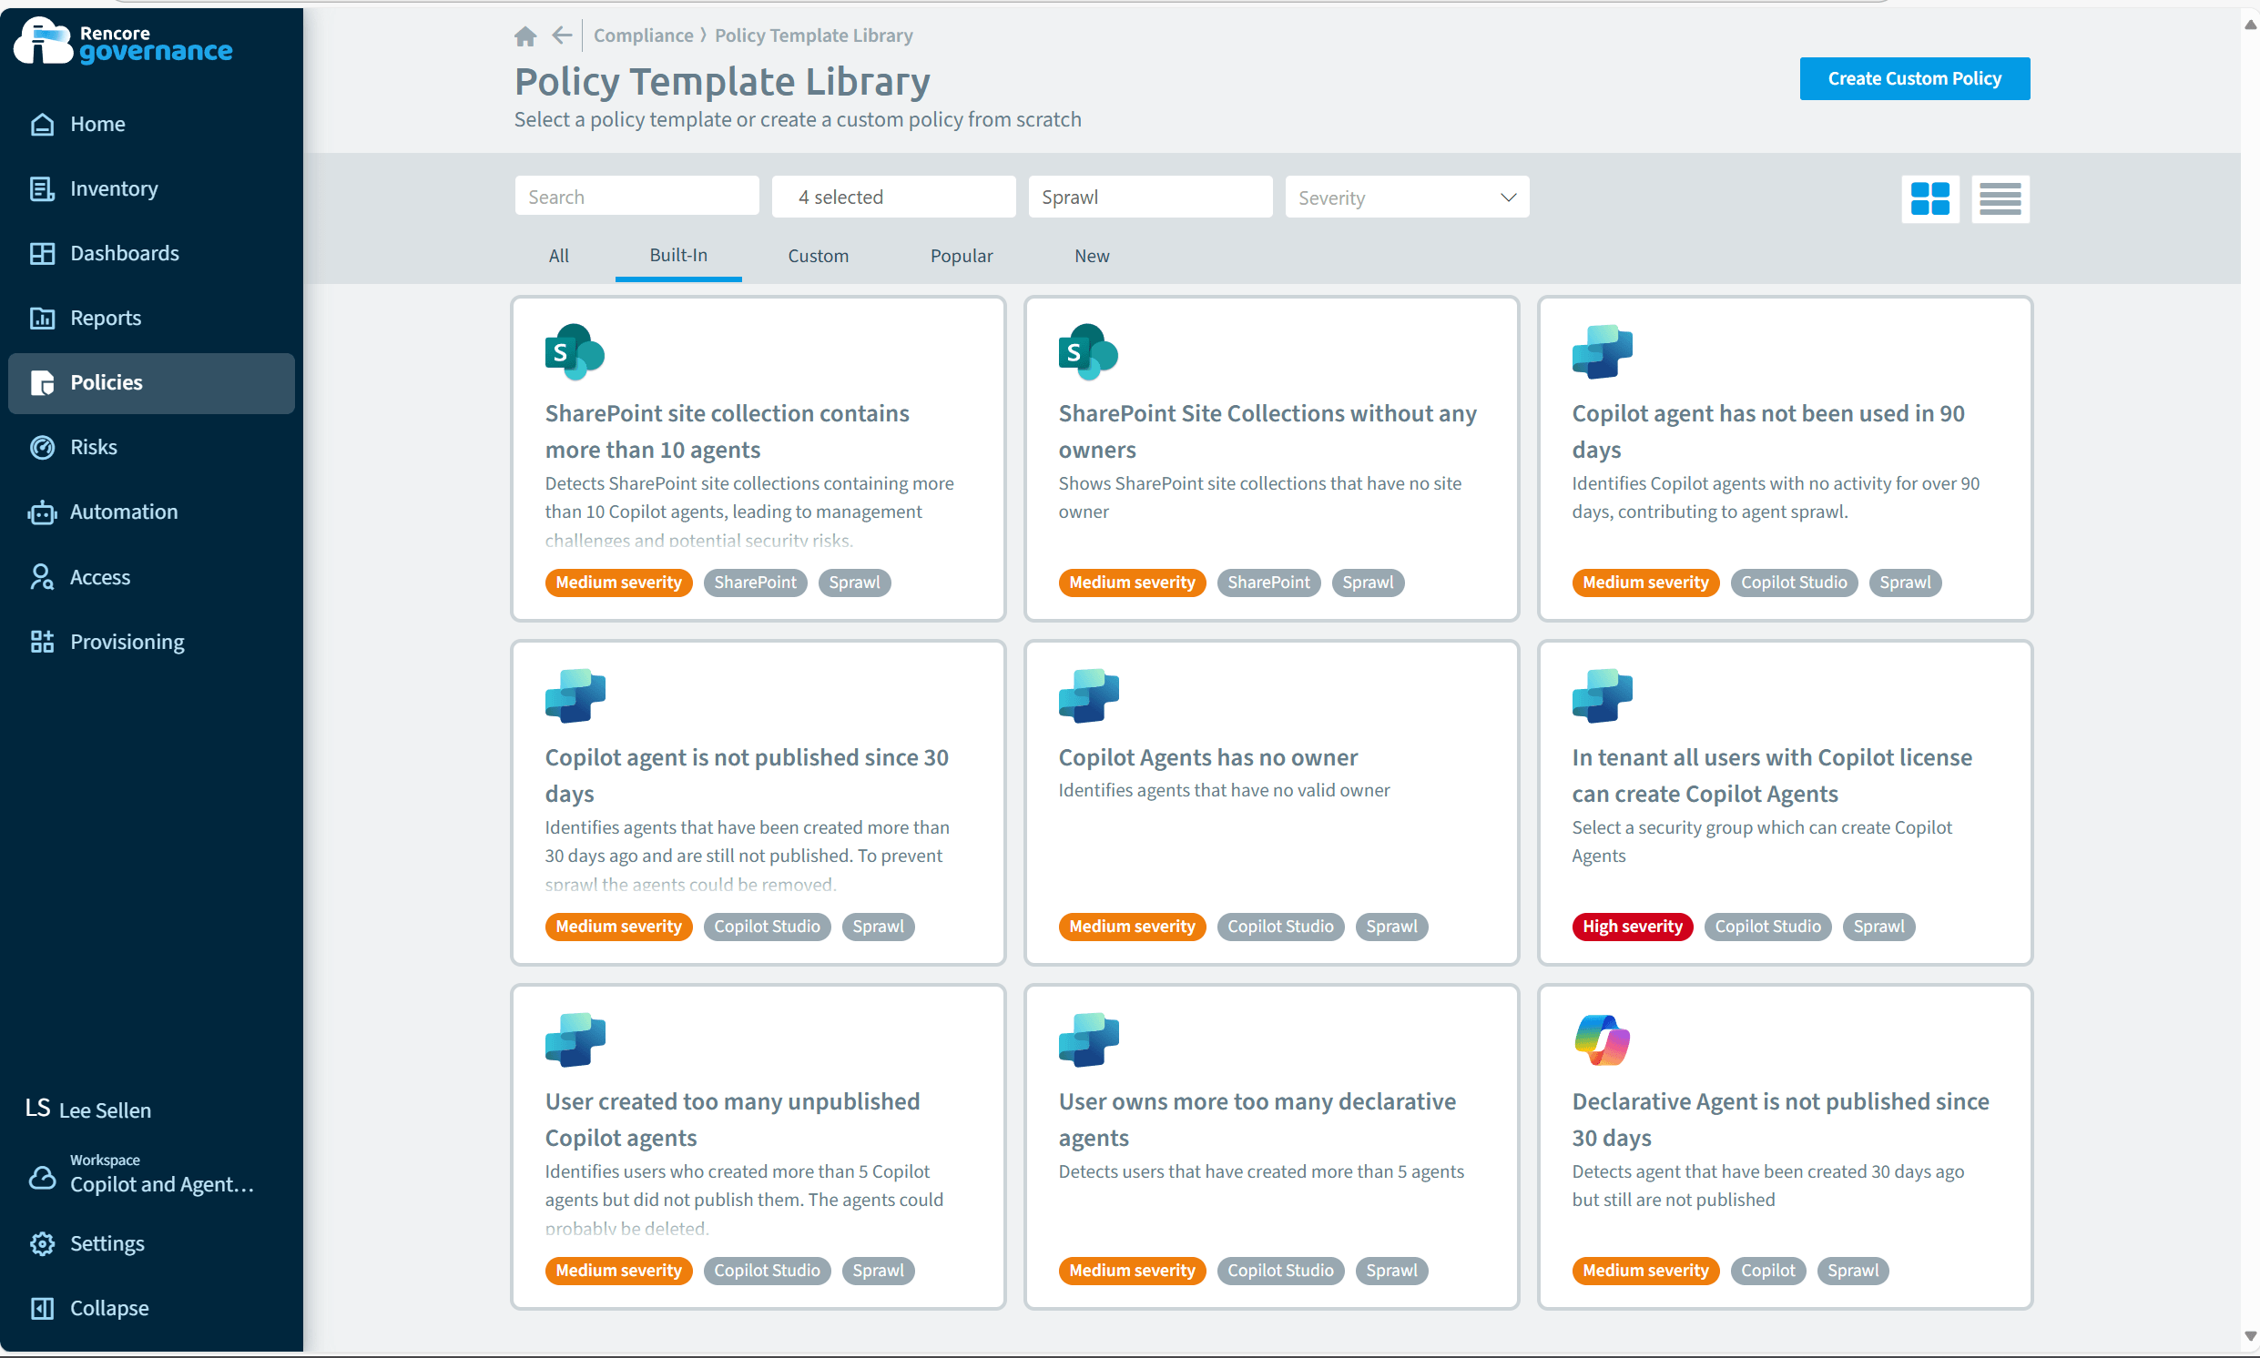Open the Provisioning section
Viewport: 2260px width, 1358px height.
[x=127, y=642]
